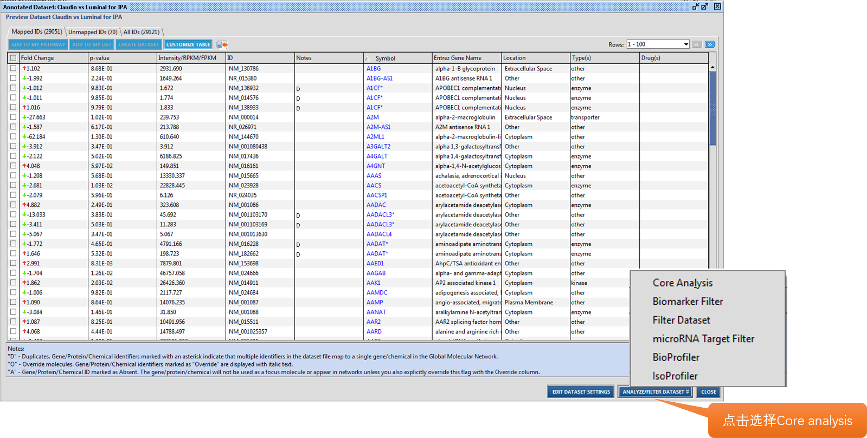867x438 pixels.
Task: Click the Close button at bottom
Action: point(708,392)
